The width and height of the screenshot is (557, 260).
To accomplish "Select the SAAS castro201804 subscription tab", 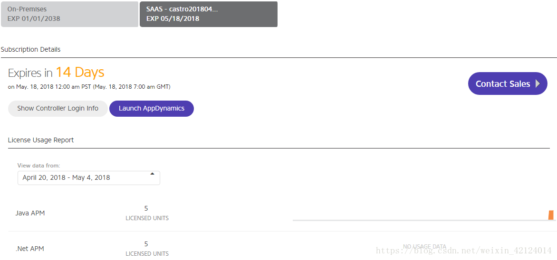I will point(208,14).
